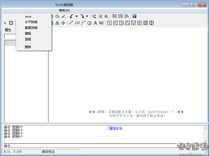Select the arc drawing tool
The image size is (209, 156).
point(83,23)
